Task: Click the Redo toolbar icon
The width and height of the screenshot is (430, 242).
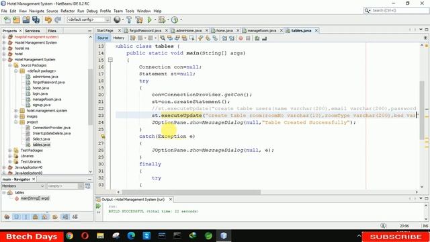Action: pyautogui.click(x=58, y=19)
